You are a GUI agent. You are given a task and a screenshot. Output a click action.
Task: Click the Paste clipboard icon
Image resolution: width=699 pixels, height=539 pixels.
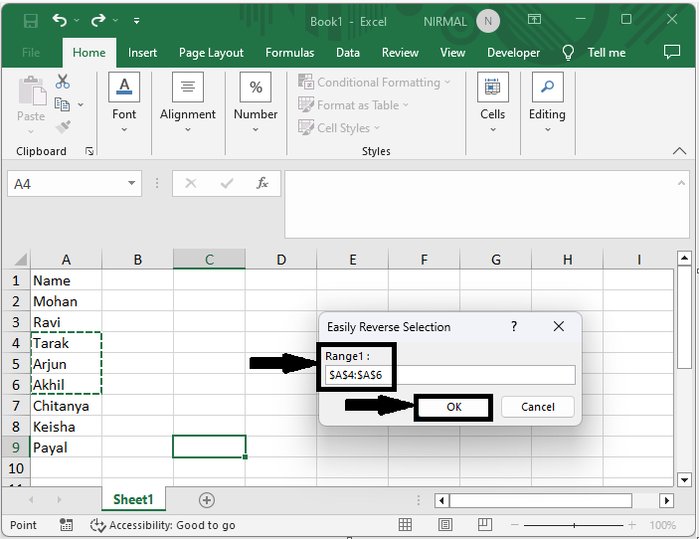tap(32, 90)
